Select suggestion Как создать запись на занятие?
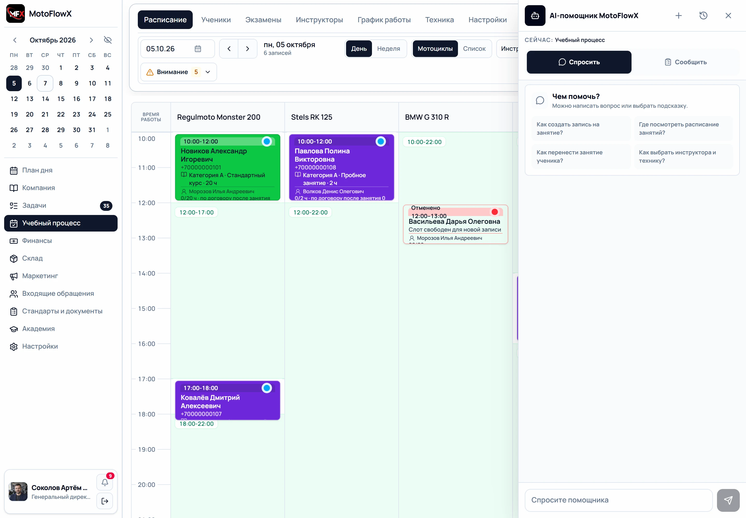Viewport: 746px width, 518px height. pos(581,128)
